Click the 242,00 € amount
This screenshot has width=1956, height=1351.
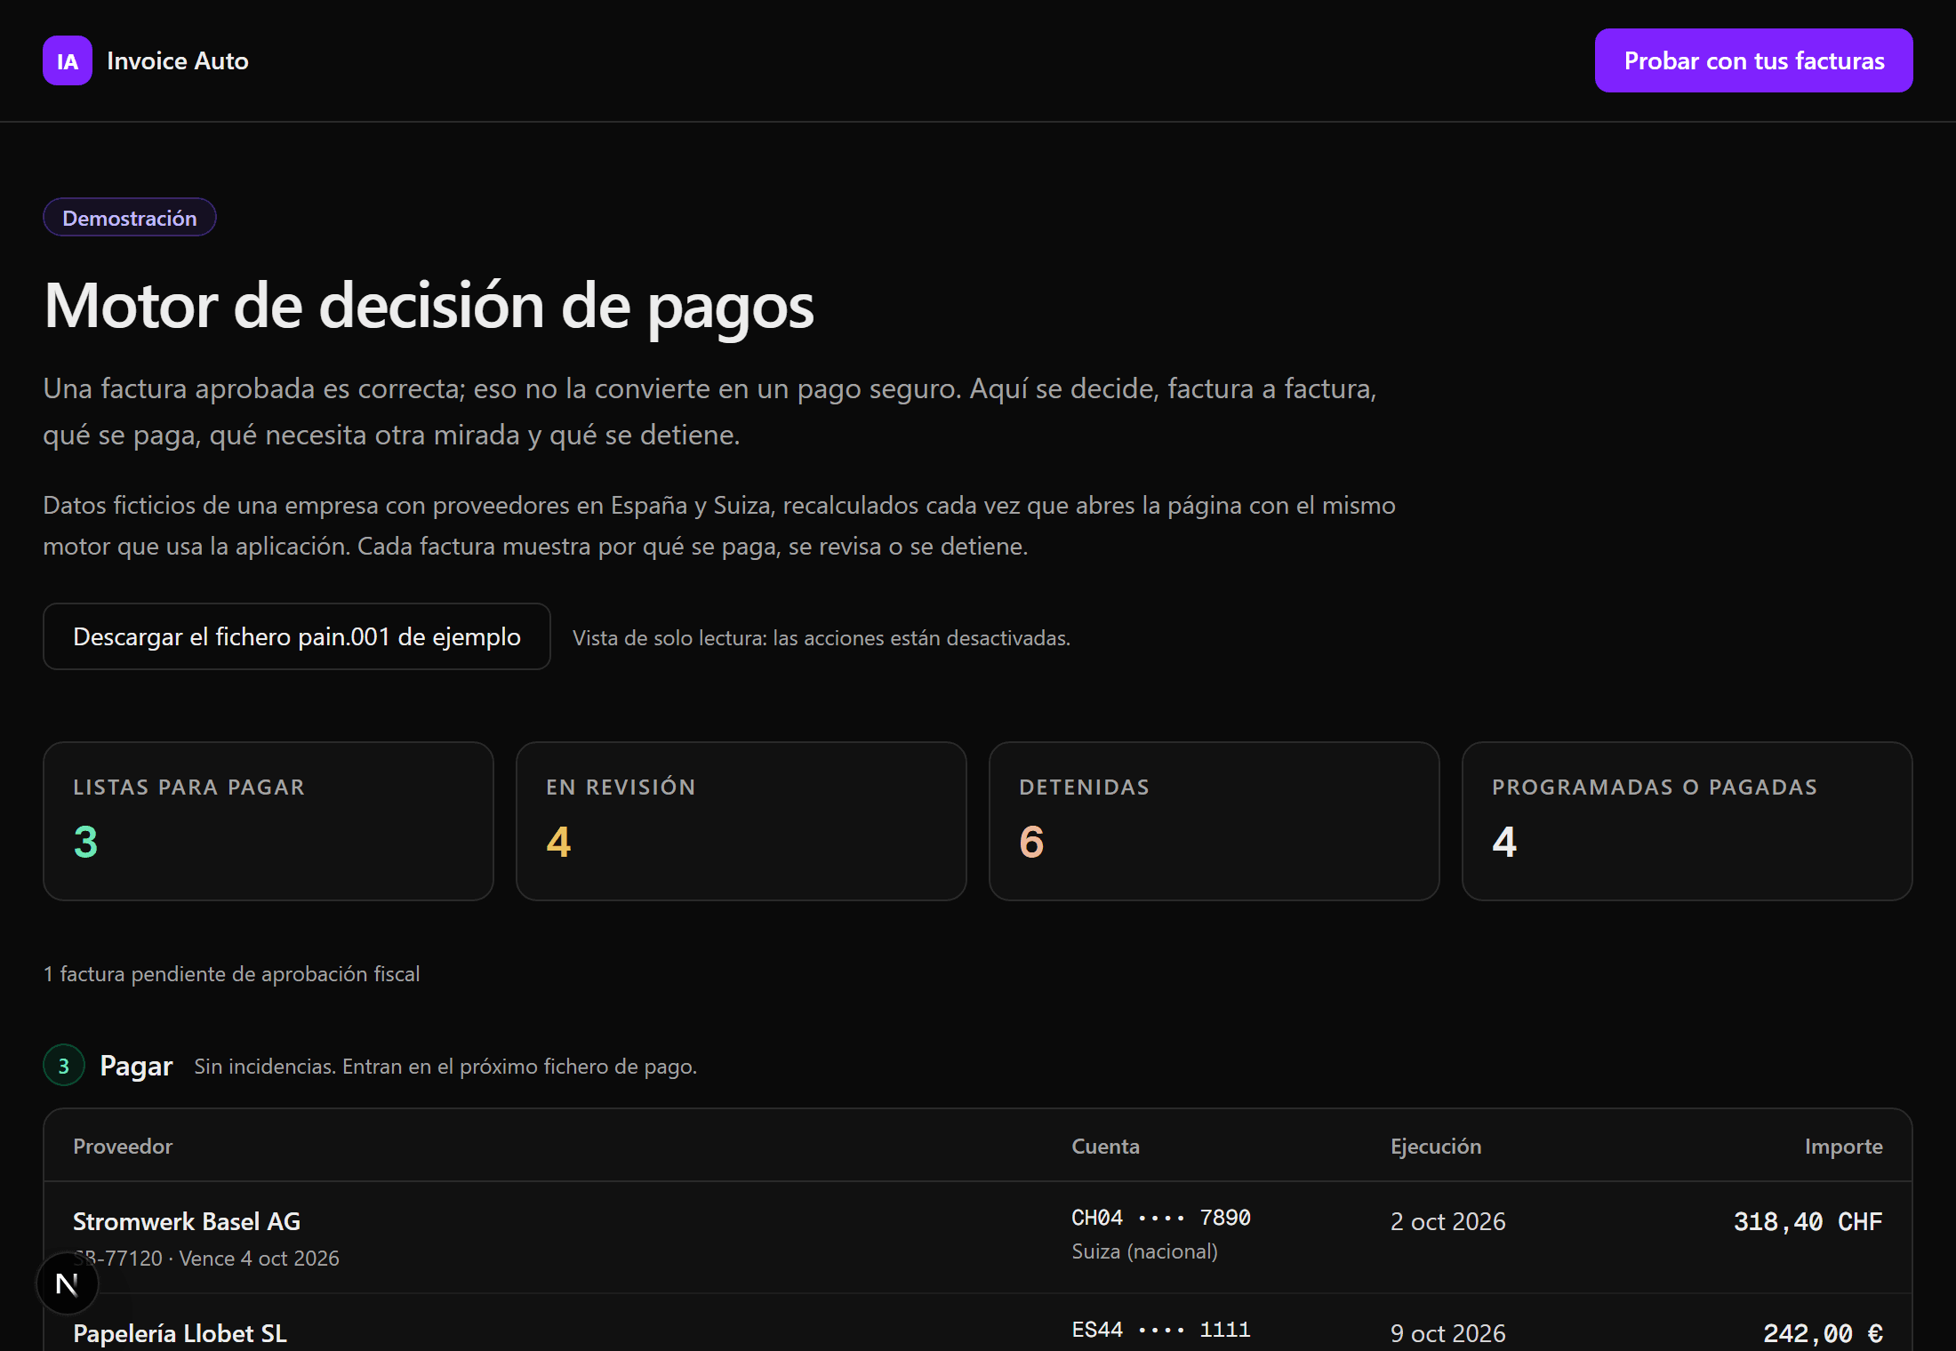[x=1824, y=1333]
